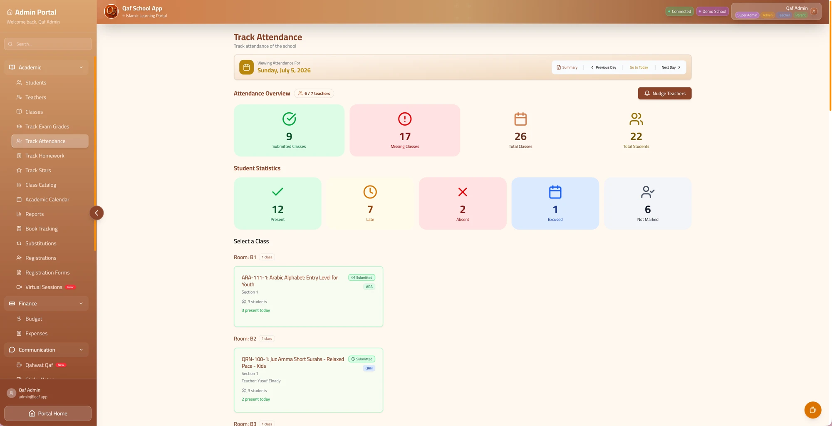This screenshot has width=832, height=426.
Task: Open the Reports page
Action: click(x=50, y=214)
